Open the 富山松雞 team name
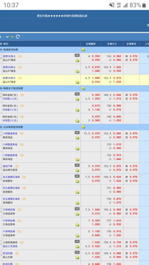Image resolution: width=149 pixels, height=265 pixels. pyautogui.click(x=8, y=257)
